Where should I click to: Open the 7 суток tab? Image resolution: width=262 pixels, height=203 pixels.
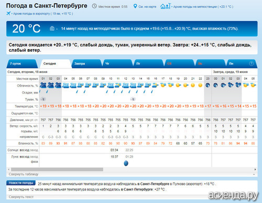[x=22, y=64]
